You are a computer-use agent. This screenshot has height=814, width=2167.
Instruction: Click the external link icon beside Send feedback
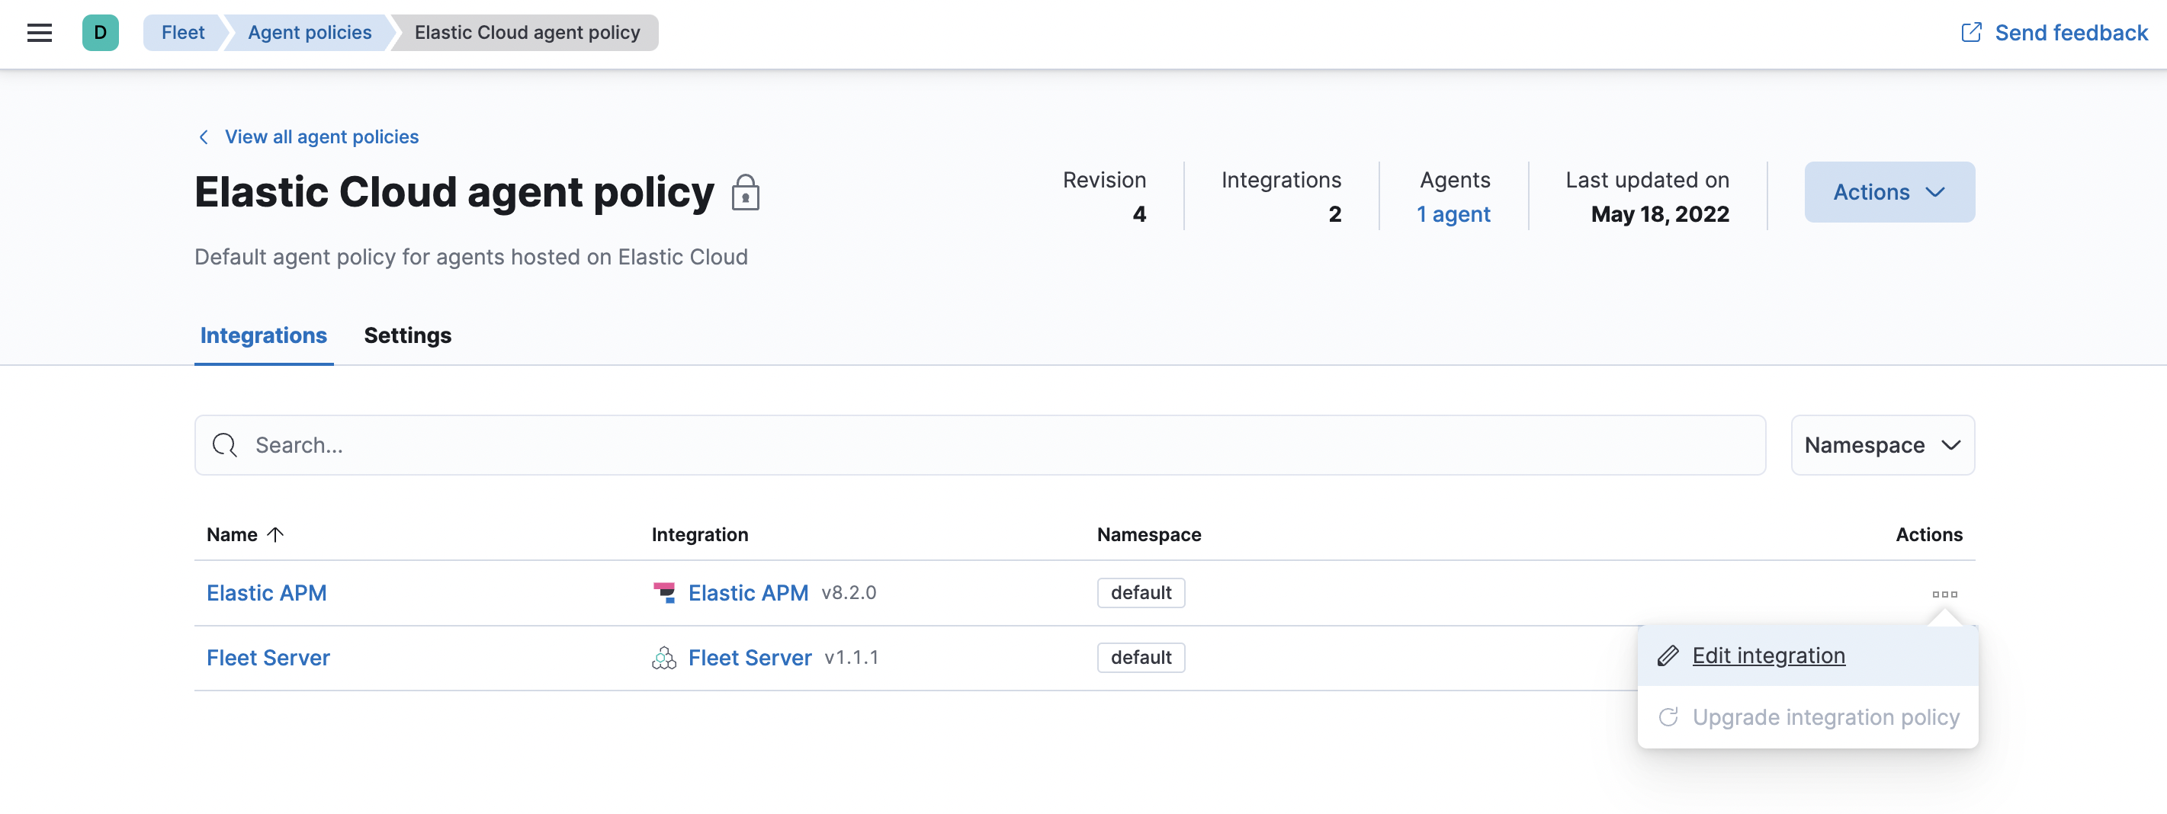coord(1972,32)
